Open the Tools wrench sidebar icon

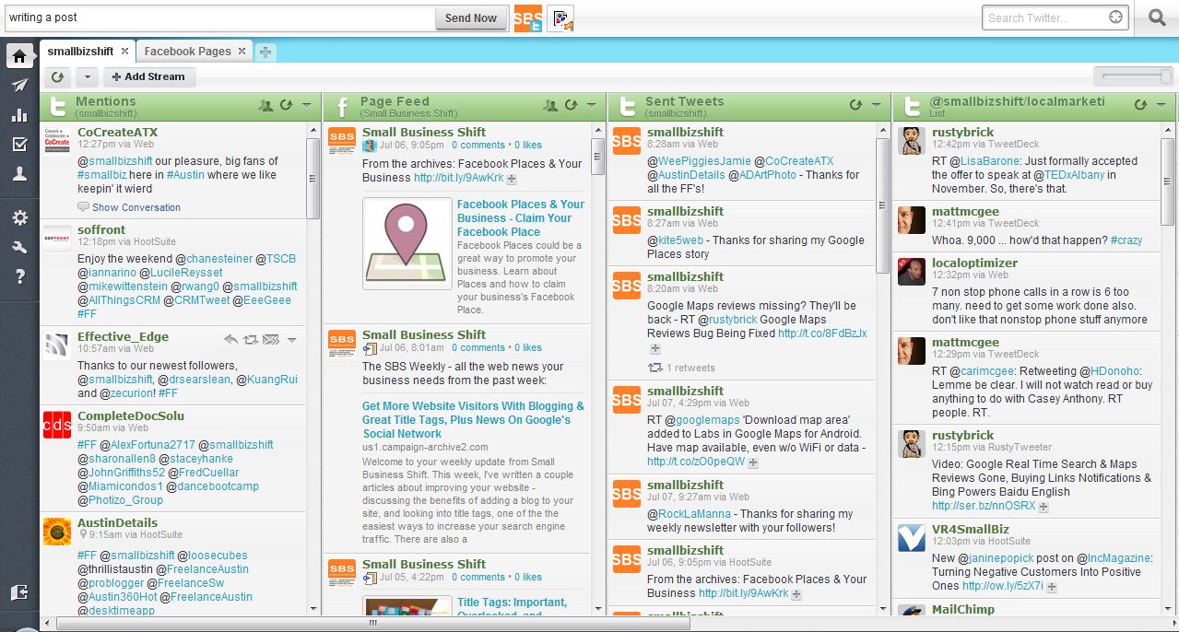[19, 247]
